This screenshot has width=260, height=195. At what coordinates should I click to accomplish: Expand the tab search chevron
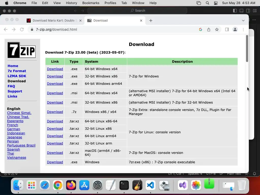pyautogui.click(x=243, y=21)
